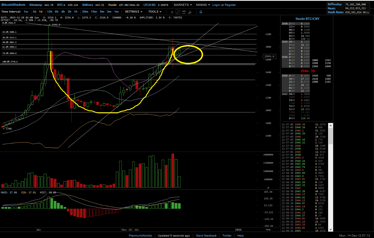
Task: Set chart interval to 1m
Action: pyautogui.click(x=116, y=12)
